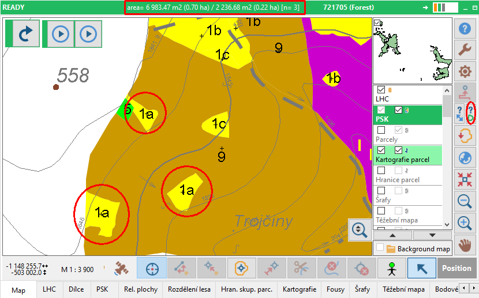Open the Rozdělení lesa tab
479x298 pixels.
189,289
